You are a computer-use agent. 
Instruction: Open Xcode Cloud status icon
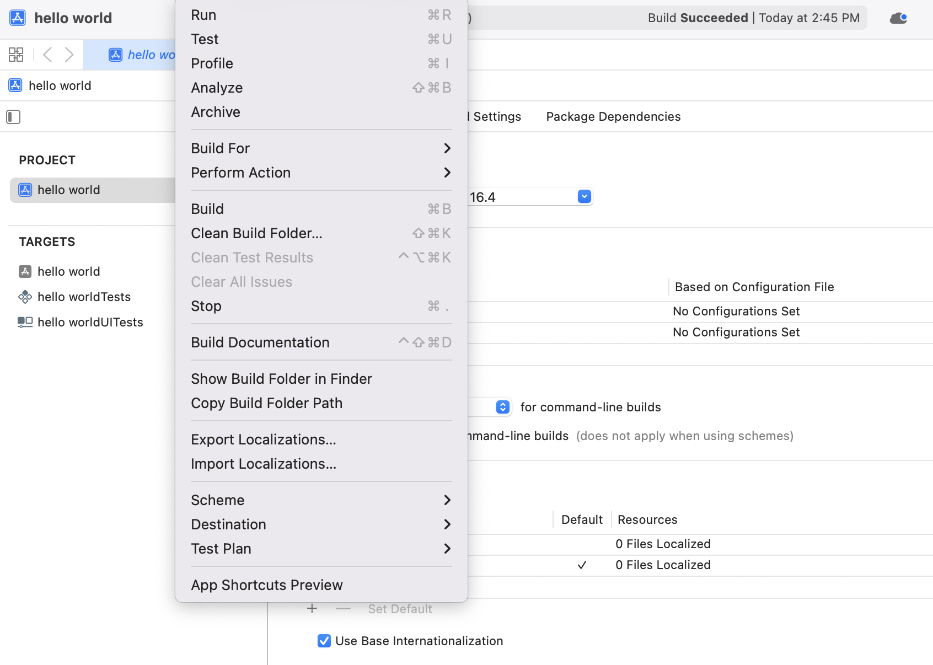pyautogui.click(x=898, y=18)
